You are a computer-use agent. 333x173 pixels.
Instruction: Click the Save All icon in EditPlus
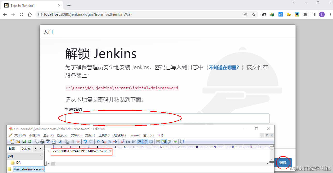29,142
